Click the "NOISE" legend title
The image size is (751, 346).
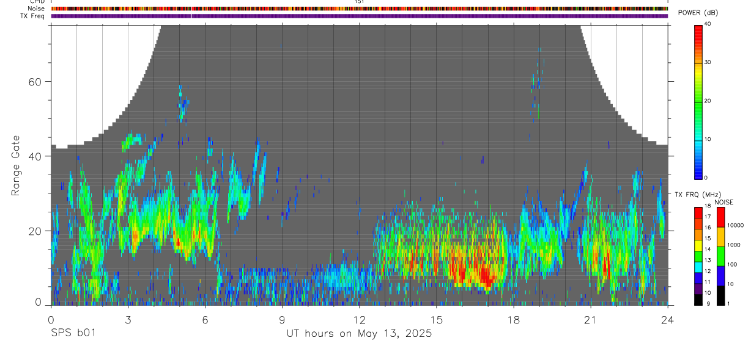723,202
